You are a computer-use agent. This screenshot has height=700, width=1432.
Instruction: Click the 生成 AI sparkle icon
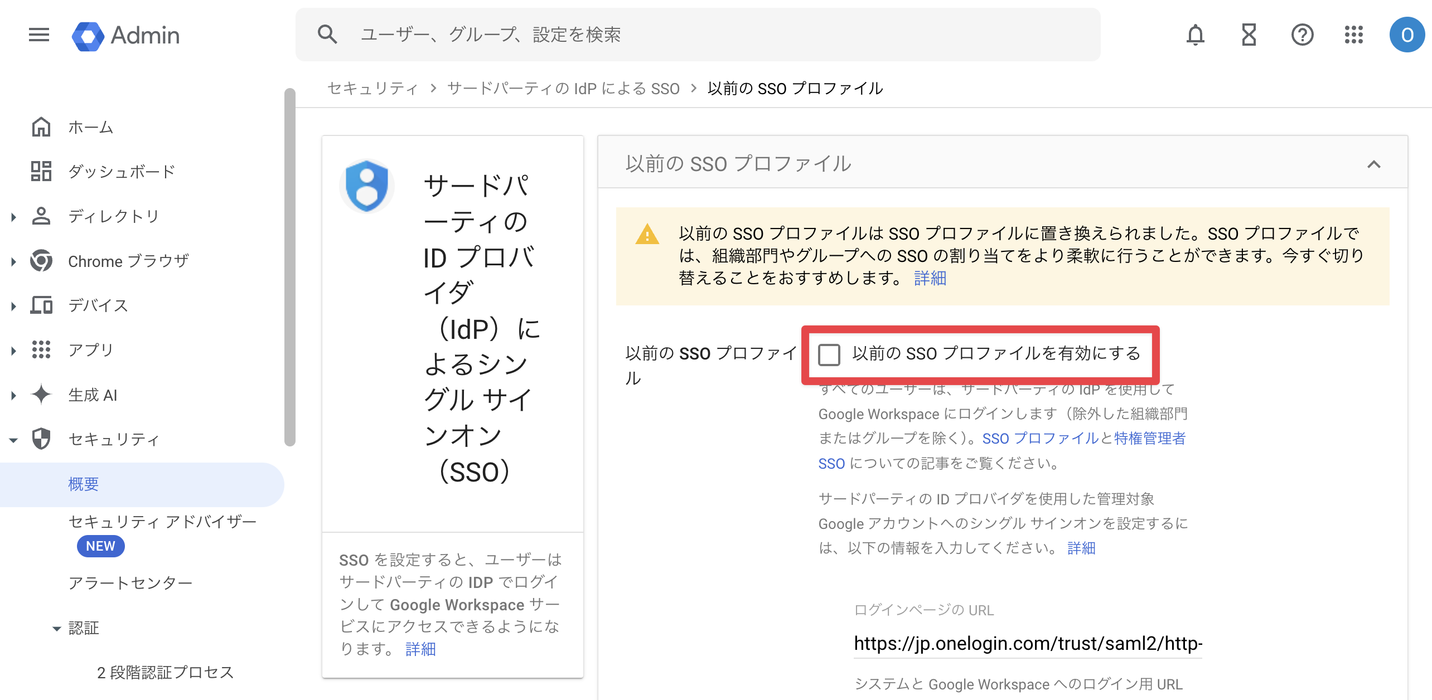point(41,394)
